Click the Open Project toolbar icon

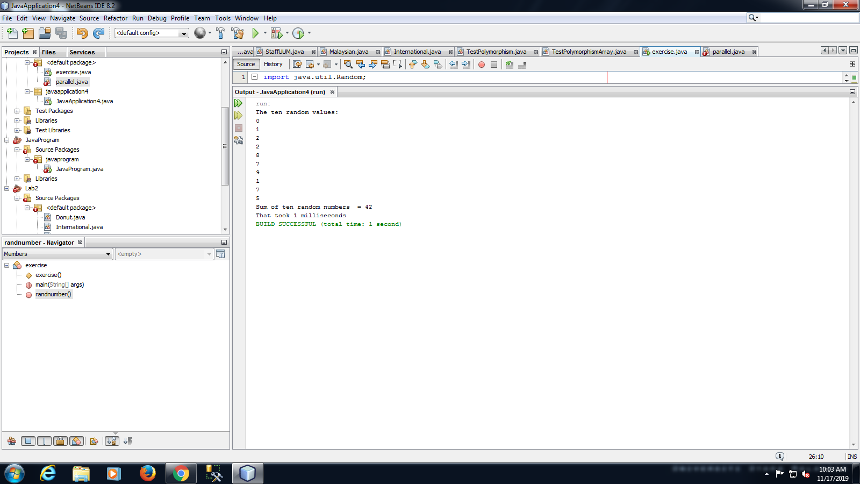pyautogui.click(x=45, y=33)
